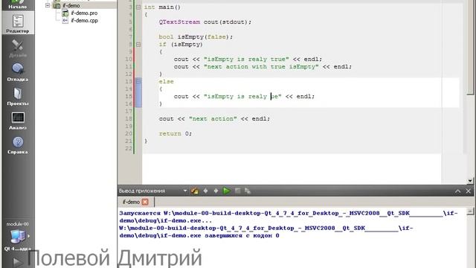
Task: Go to next item in output toolbar
Action: [216, 191]
